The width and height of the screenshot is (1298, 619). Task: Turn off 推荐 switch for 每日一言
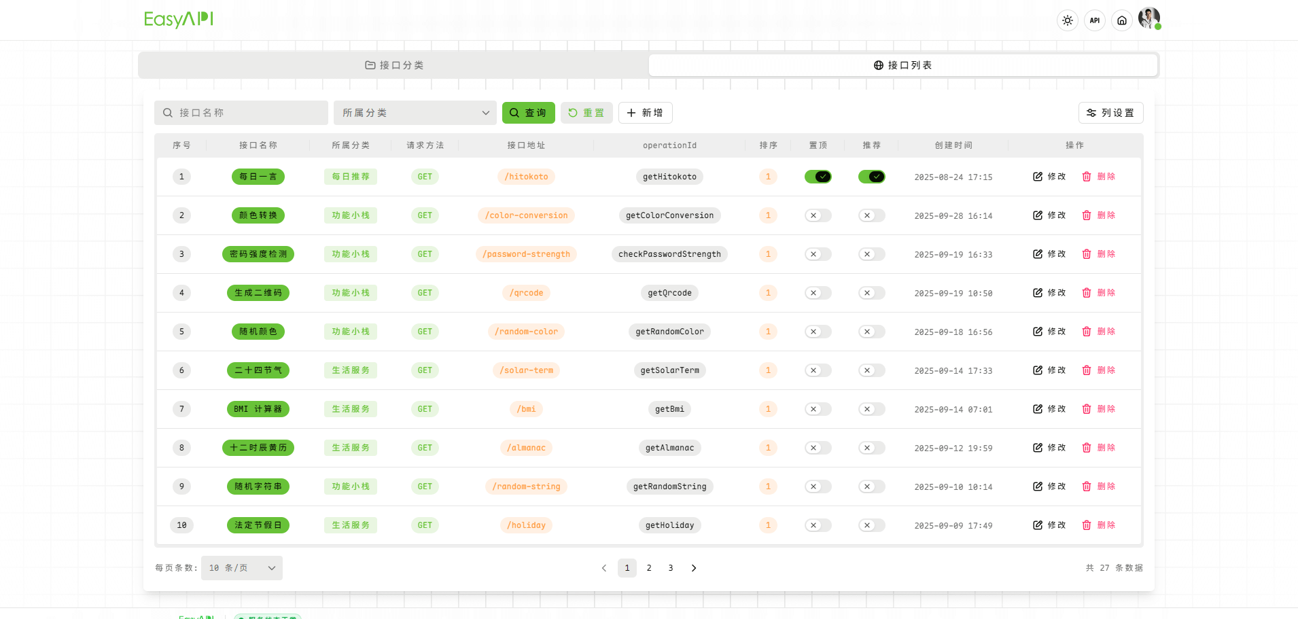pos(871,177)
